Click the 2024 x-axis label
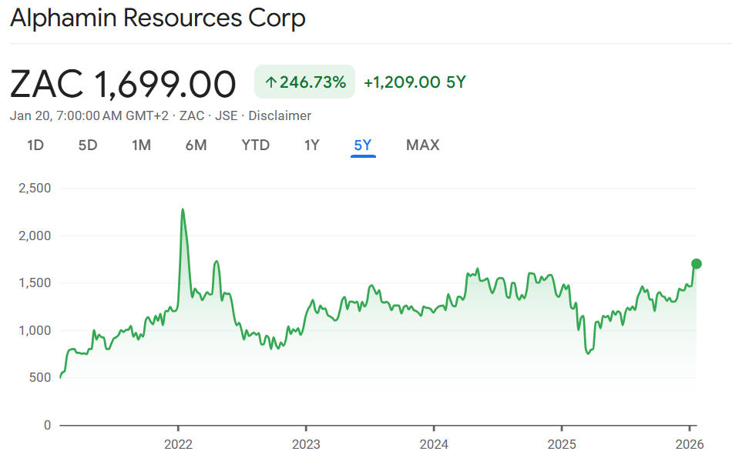Viewport: 732px width, 458px height. pos(434,443)
